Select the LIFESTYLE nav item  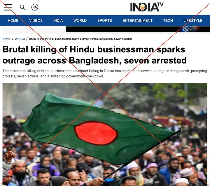193,21
